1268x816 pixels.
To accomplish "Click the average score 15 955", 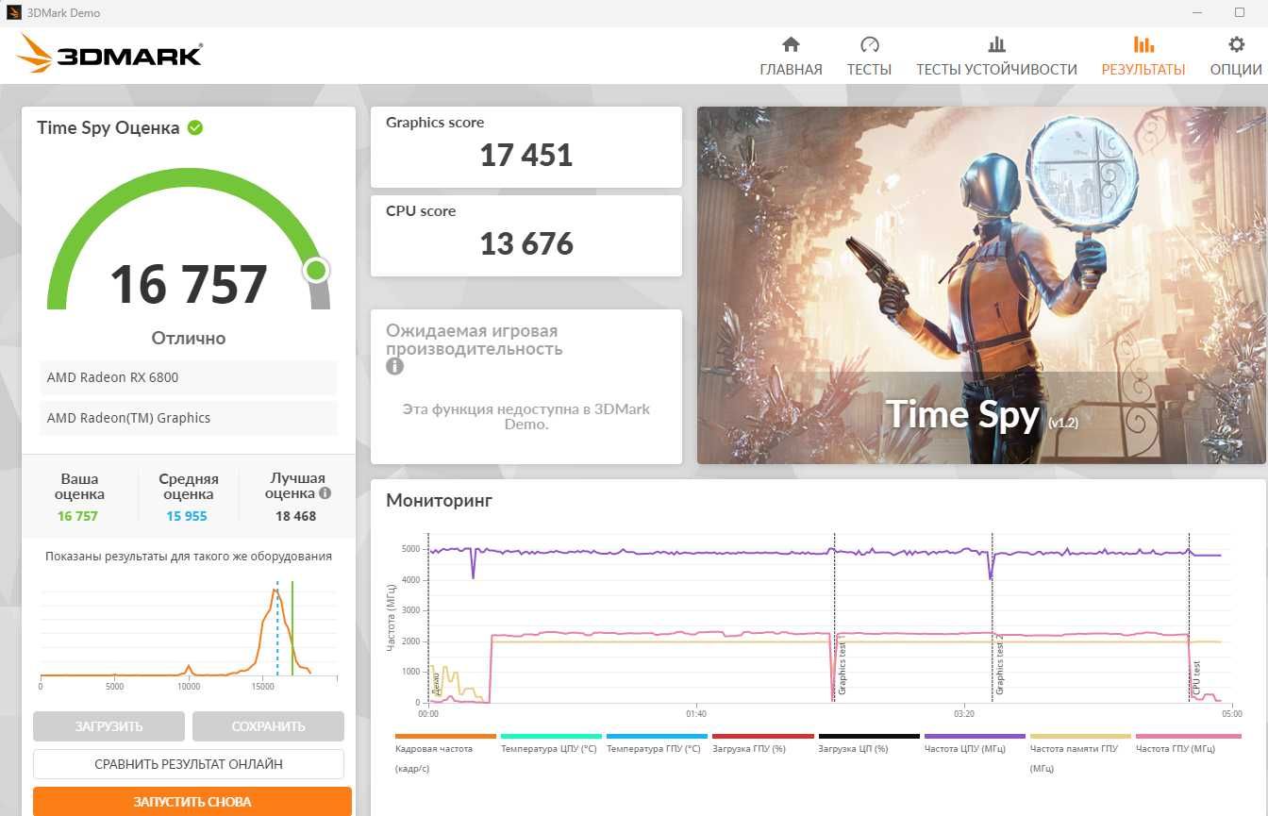I will [x=187, y=516].
